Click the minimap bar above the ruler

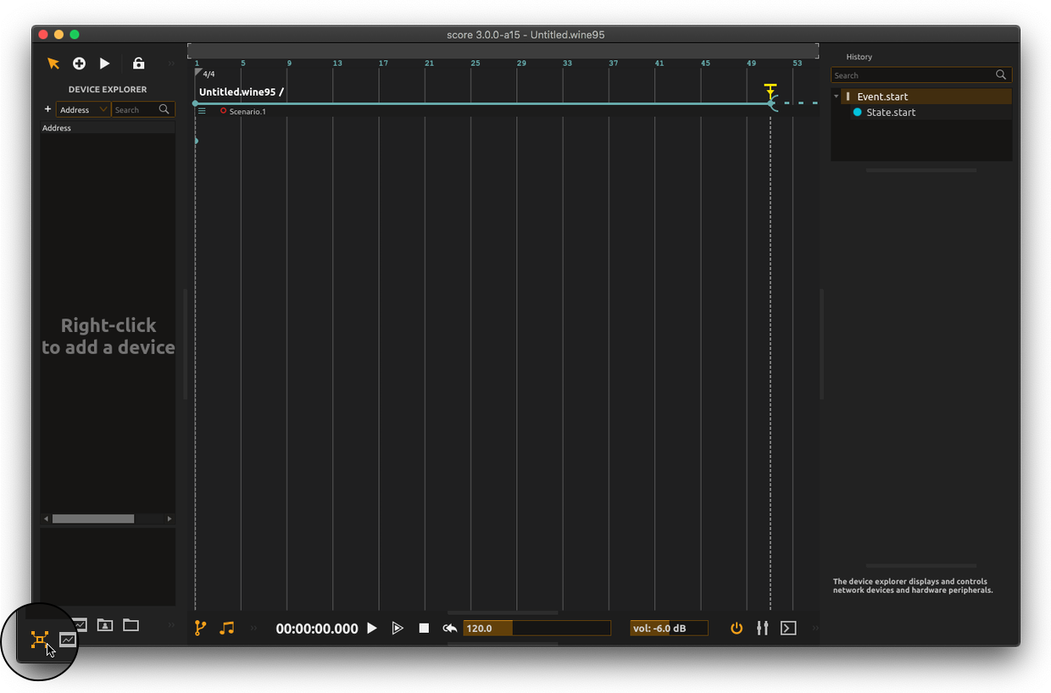point(503,50)
